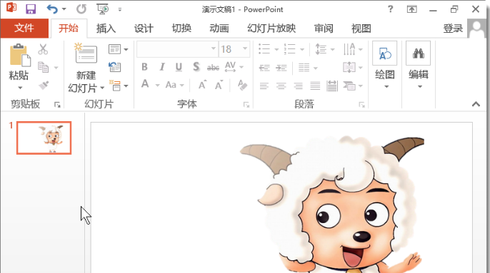Open the 文件 (File) tab
Screen dimensions: 490x273
(x=24, y=28)
